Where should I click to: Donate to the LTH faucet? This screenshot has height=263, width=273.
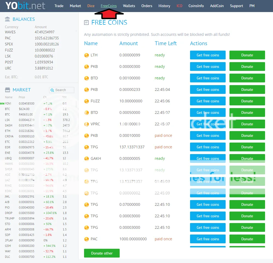(x=247, y=55)
